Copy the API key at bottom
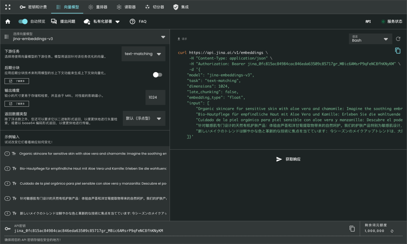 click(352, 229)
